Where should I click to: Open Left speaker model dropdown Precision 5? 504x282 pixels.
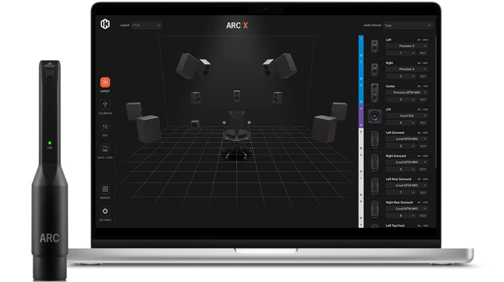tap(407, 46)
